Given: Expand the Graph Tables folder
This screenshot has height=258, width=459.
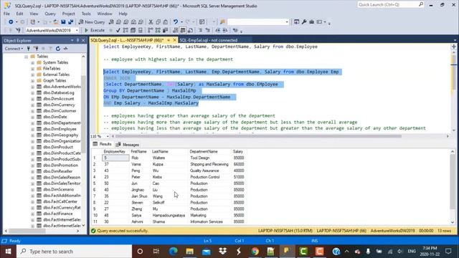Looking at the screenshot, I should point(32,81).
